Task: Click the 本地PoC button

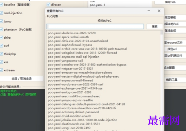Action: pyautogui.click(x=175, y=24)
